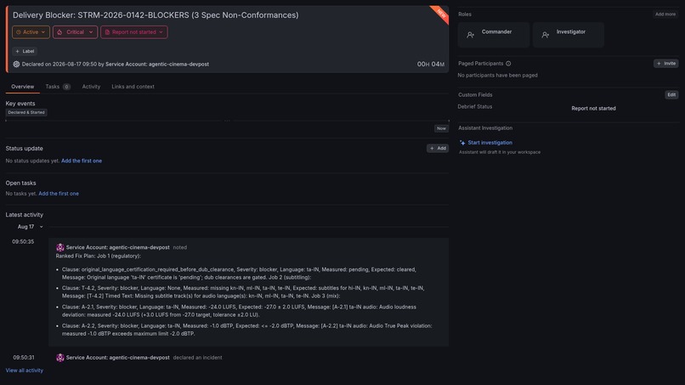The width and height of the screenshot is (685, 385).
Task: Click the Paged Participants info icon
Action: [x=508, y=64]
